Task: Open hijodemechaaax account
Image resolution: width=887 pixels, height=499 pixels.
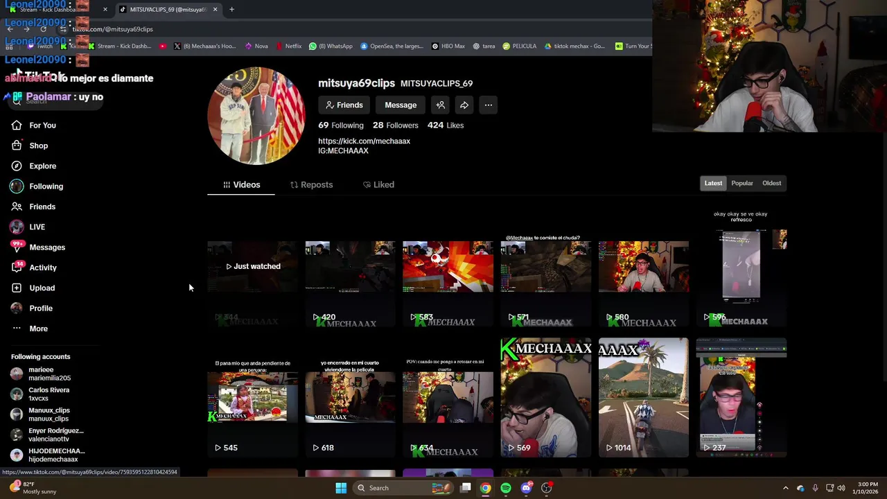Action: pyautogui.click(x=47, y=455)
